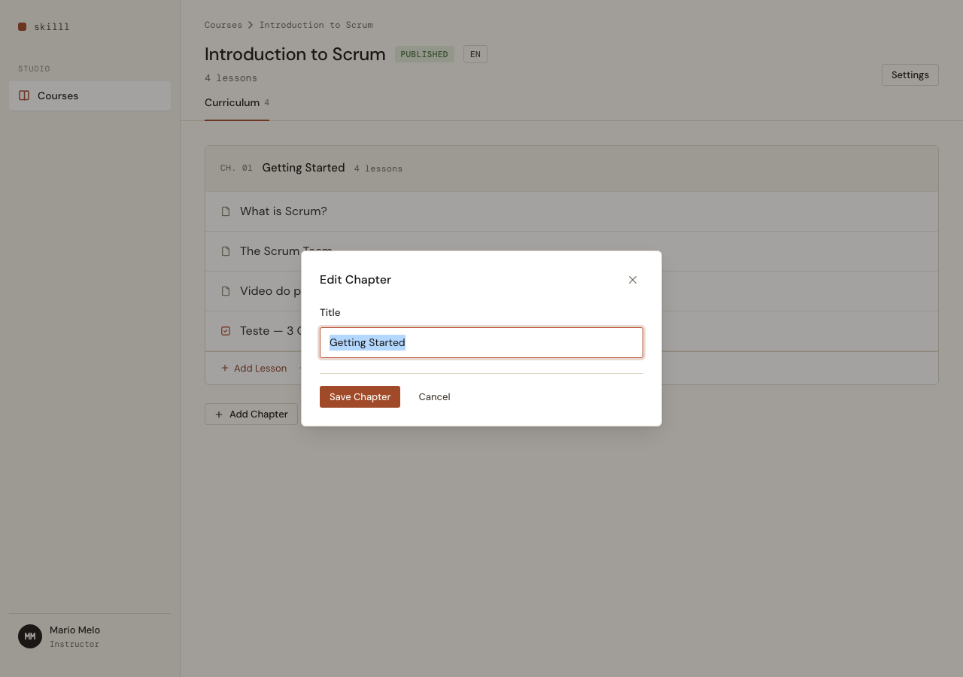This screenshot has width=963, height=677.
Task: Open course Settings
Action: (910, 74)
